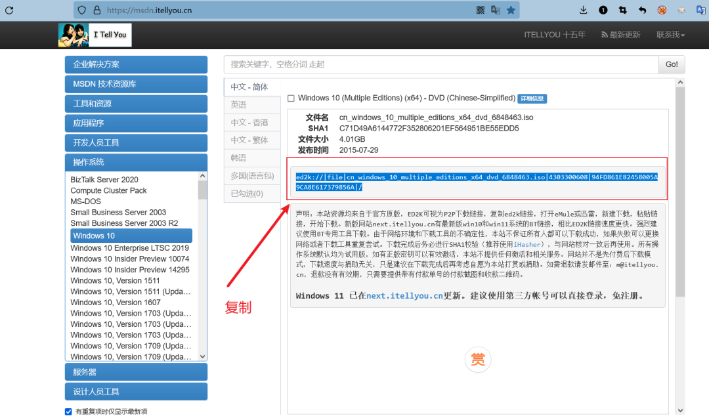Open the iHasher link
Image resolution: width=709 pixels, height=420 pixels.
point(526,245)
